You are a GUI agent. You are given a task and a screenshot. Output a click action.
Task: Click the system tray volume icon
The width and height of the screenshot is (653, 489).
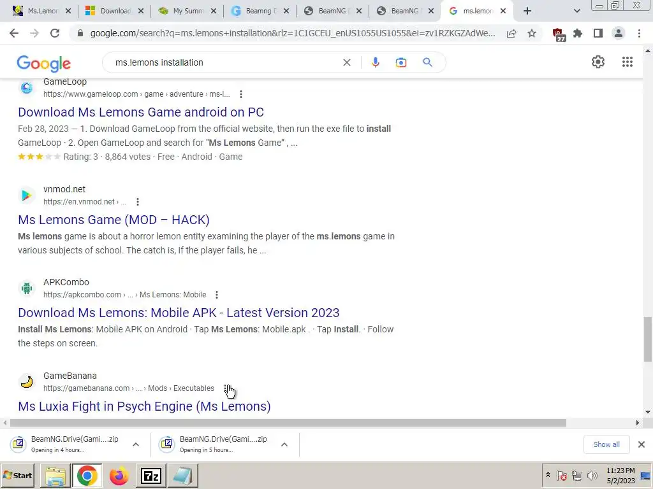(592, 475)
